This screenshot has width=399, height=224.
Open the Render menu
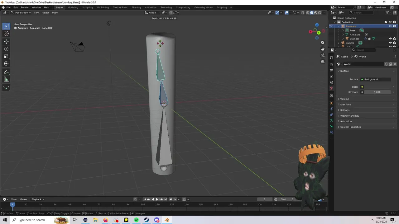25,7
